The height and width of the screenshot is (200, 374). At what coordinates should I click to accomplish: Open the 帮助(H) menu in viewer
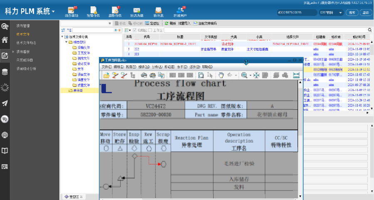point(207,67)
